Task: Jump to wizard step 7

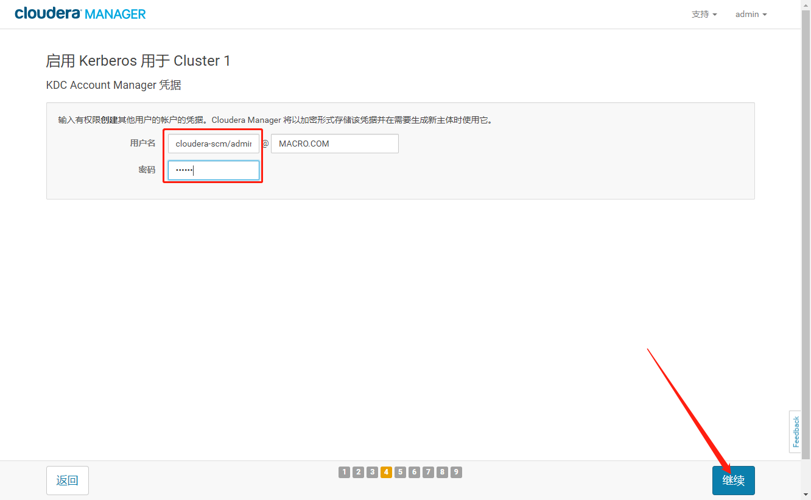Action: (428, 472)
